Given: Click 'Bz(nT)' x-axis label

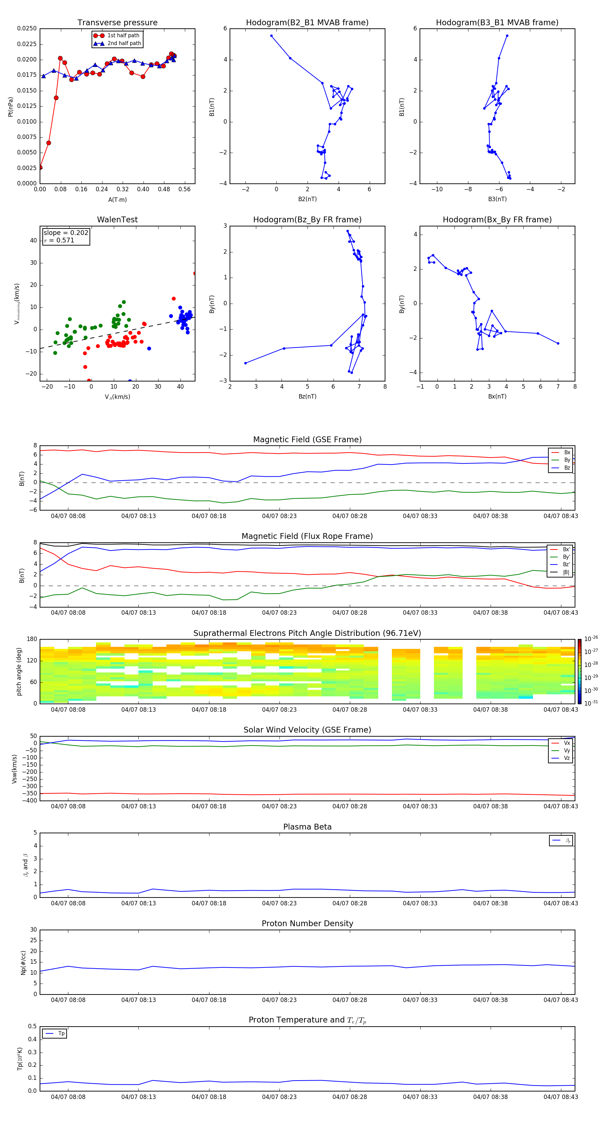Looking at the screenshot, I should point(307,396).
